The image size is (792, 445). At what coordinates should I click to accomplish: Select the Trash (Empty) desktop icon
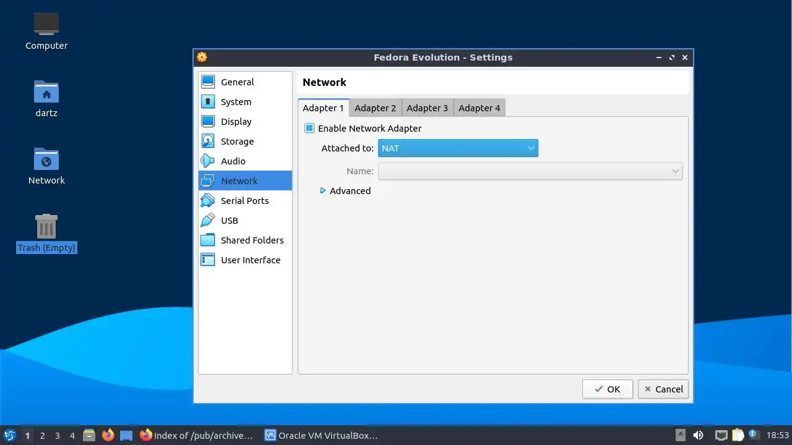pos(46,234)
